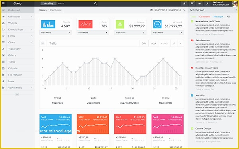Toggle the Job offer checkbox
Viewport: 239px width, 149px height.
point(192,95)
